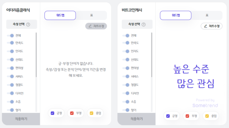Switch to the 표 tab in 이더리움클래식 panel
This screenshot has height=128, width=229.
pyautogui.click(x=91, y=15)
